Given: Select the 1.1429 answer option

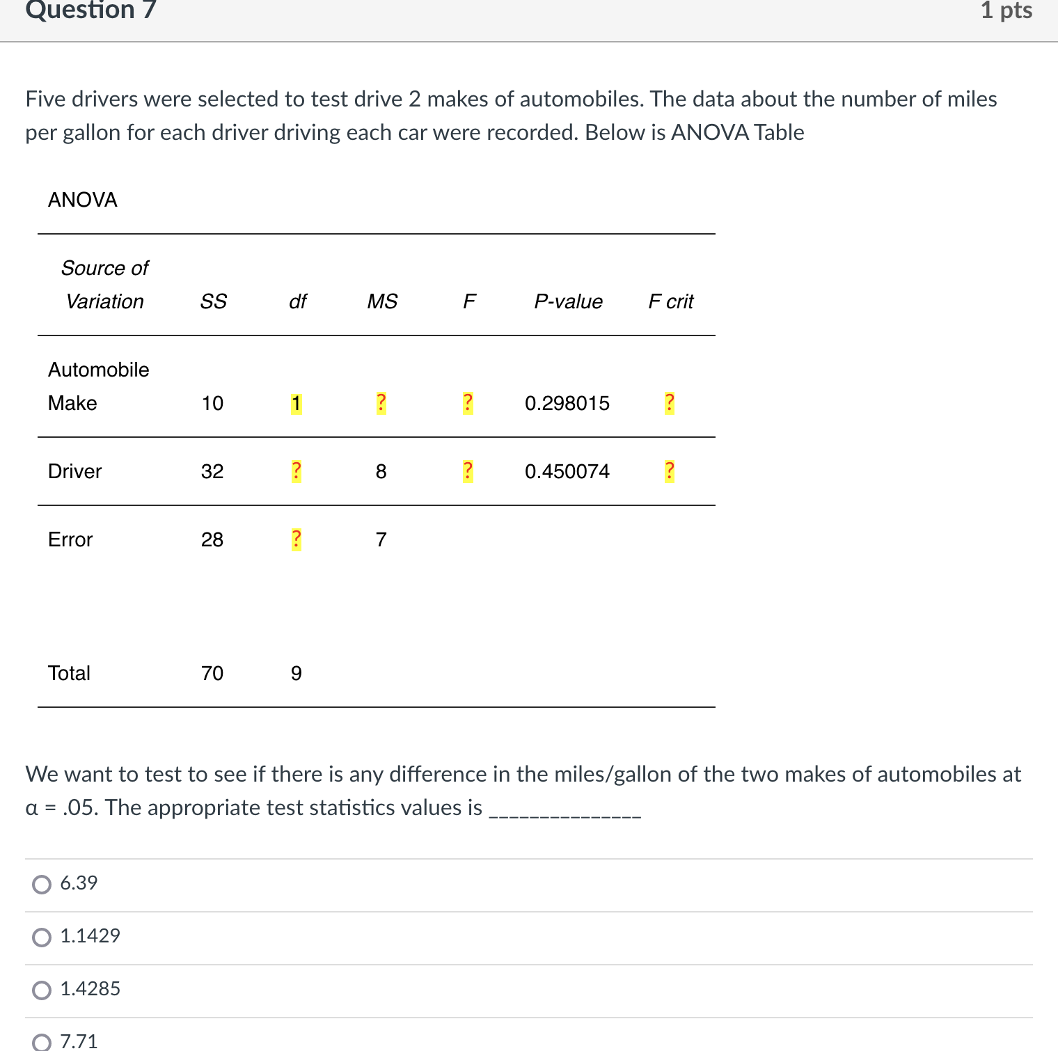Looking at the screenshot, I should [x=42, y=937].
